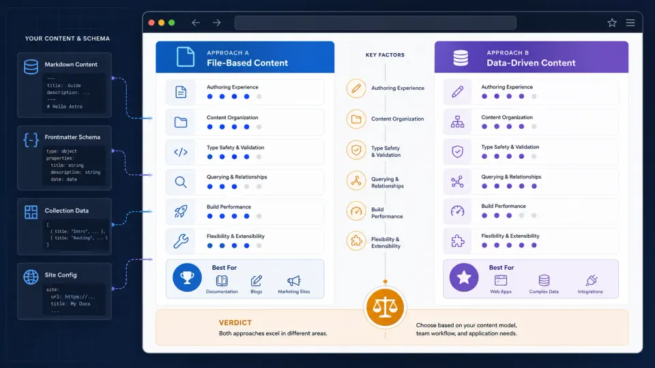Select the Frontmatter Schema braces icon
655x368 pixels.
(31, 140)
